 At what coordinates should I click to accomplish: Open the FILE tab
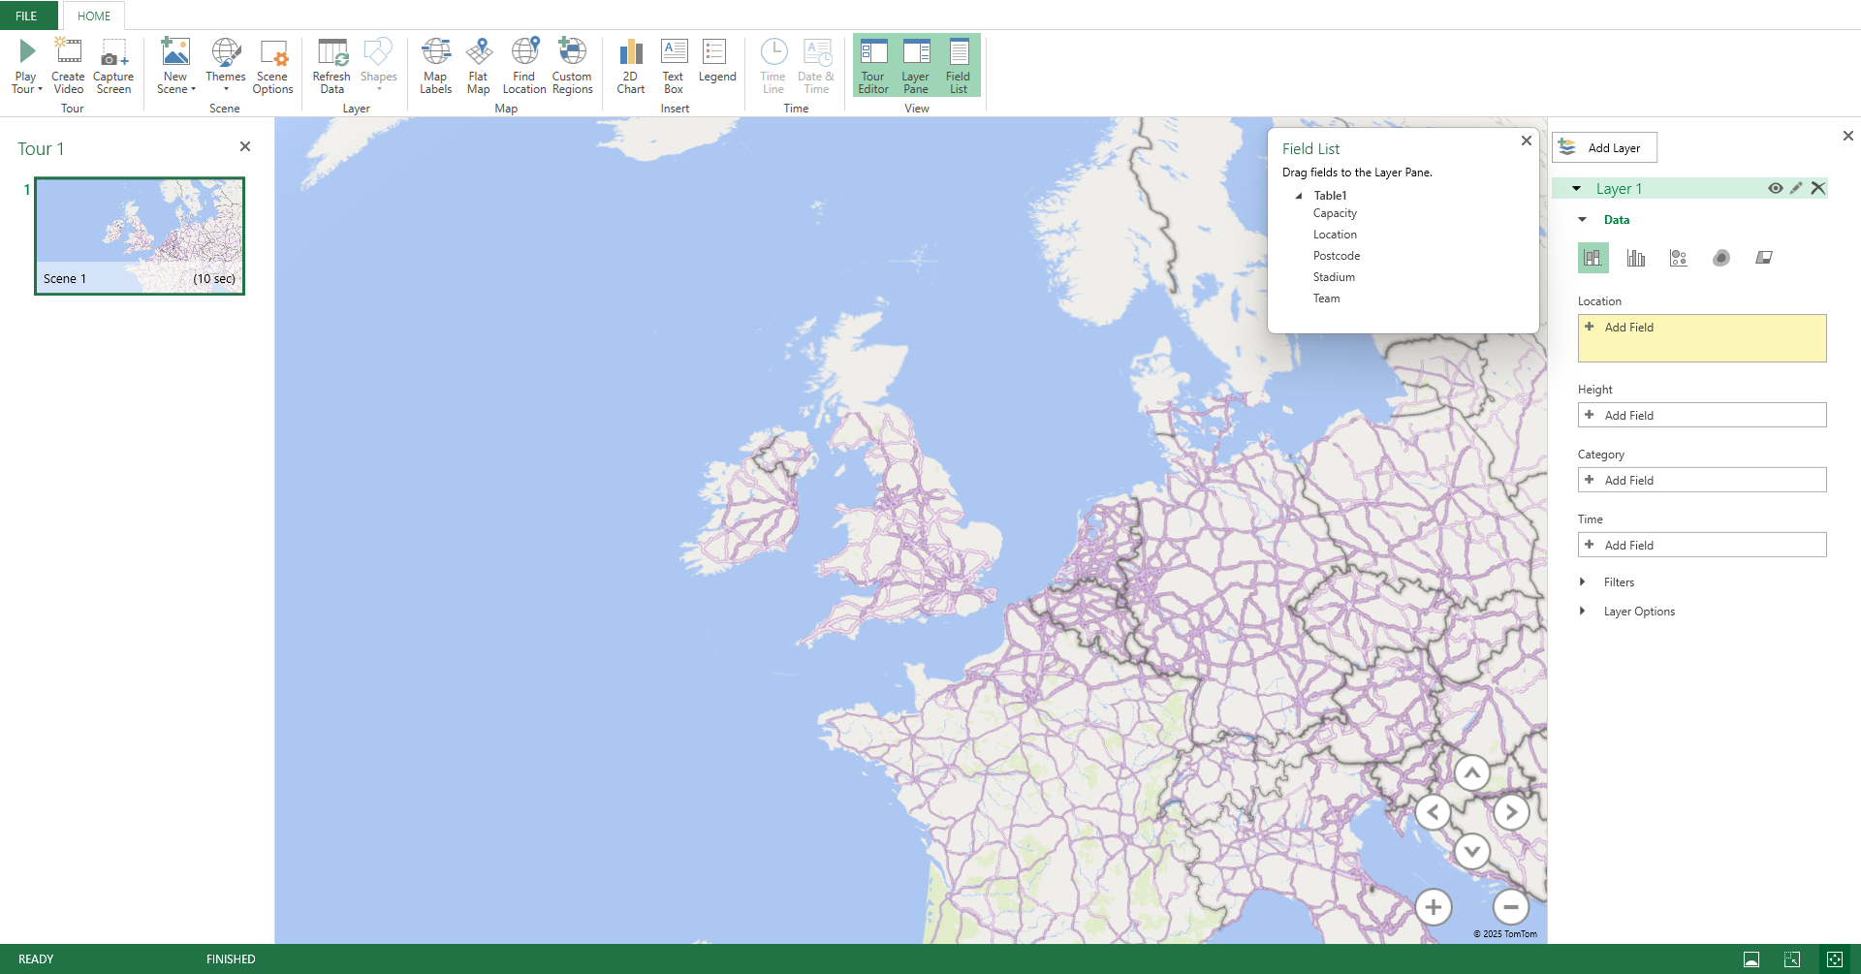pyautogui.click(x=26, y=16)
